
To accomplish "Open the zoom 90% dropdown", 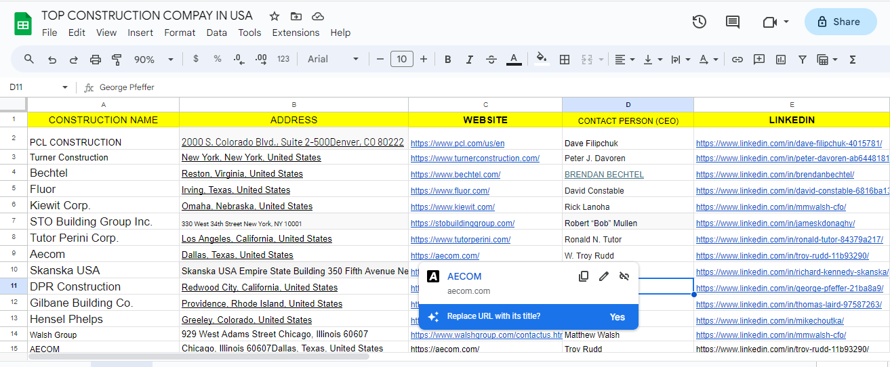I will pos(154,60).
